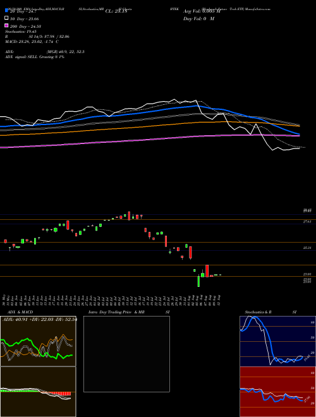The height and width of the screenshot is (417, 316).
Task: Select the '50 Day = 25.66' legend label
Action: (25, 18)
